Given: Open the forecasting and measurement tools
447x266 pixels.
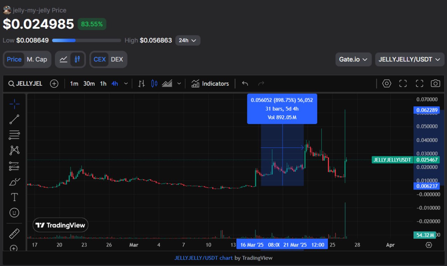Looking at the screenshot, I should tap(14, 166).
